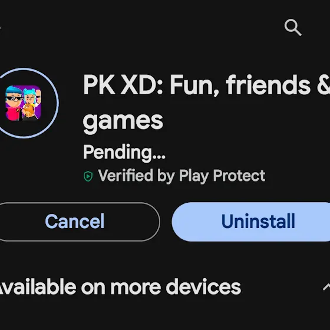Click the green Play Protect shield icon

click(x=88, y=176)
